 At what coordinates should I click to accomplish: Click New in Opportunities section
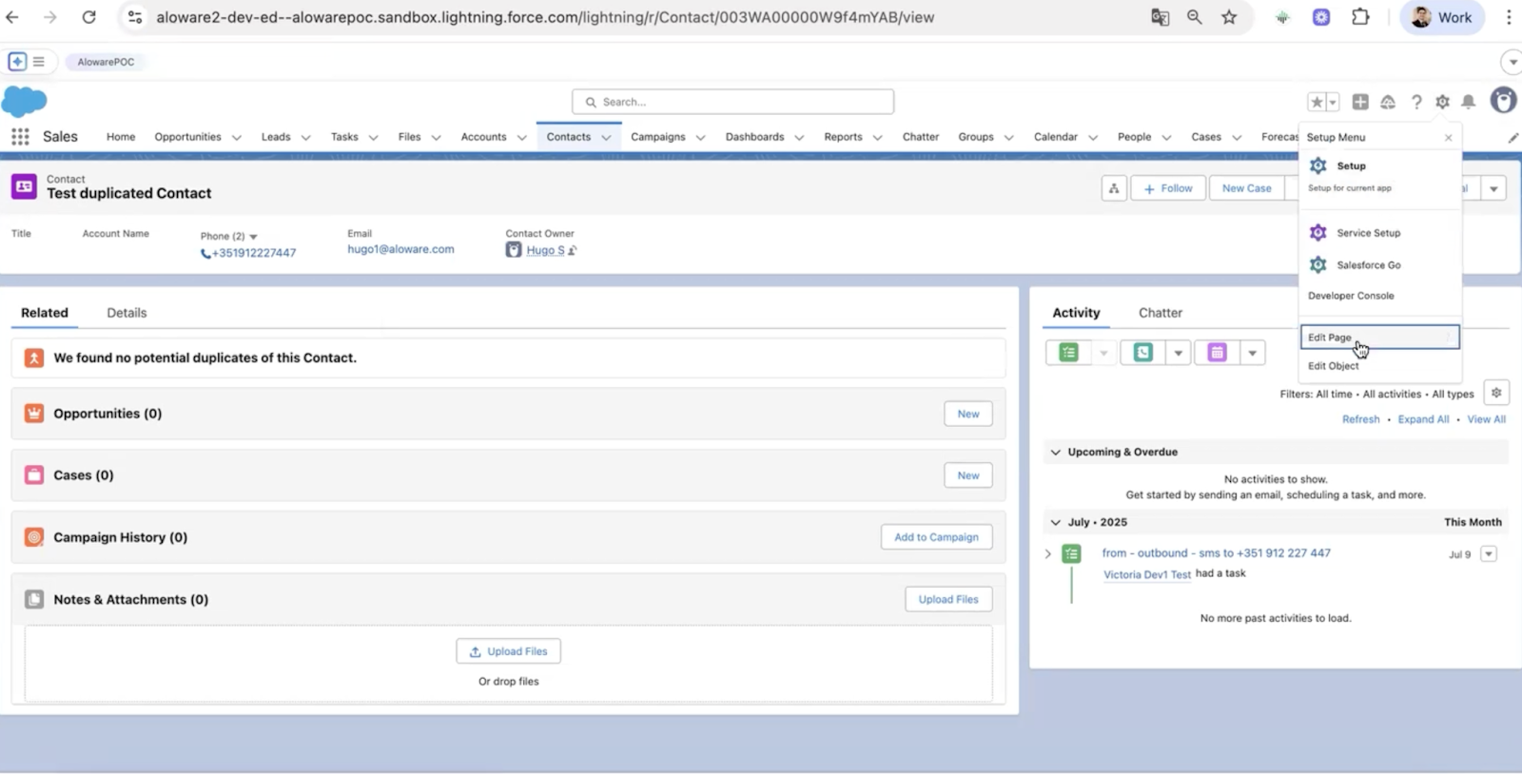(x=968, y=414)
